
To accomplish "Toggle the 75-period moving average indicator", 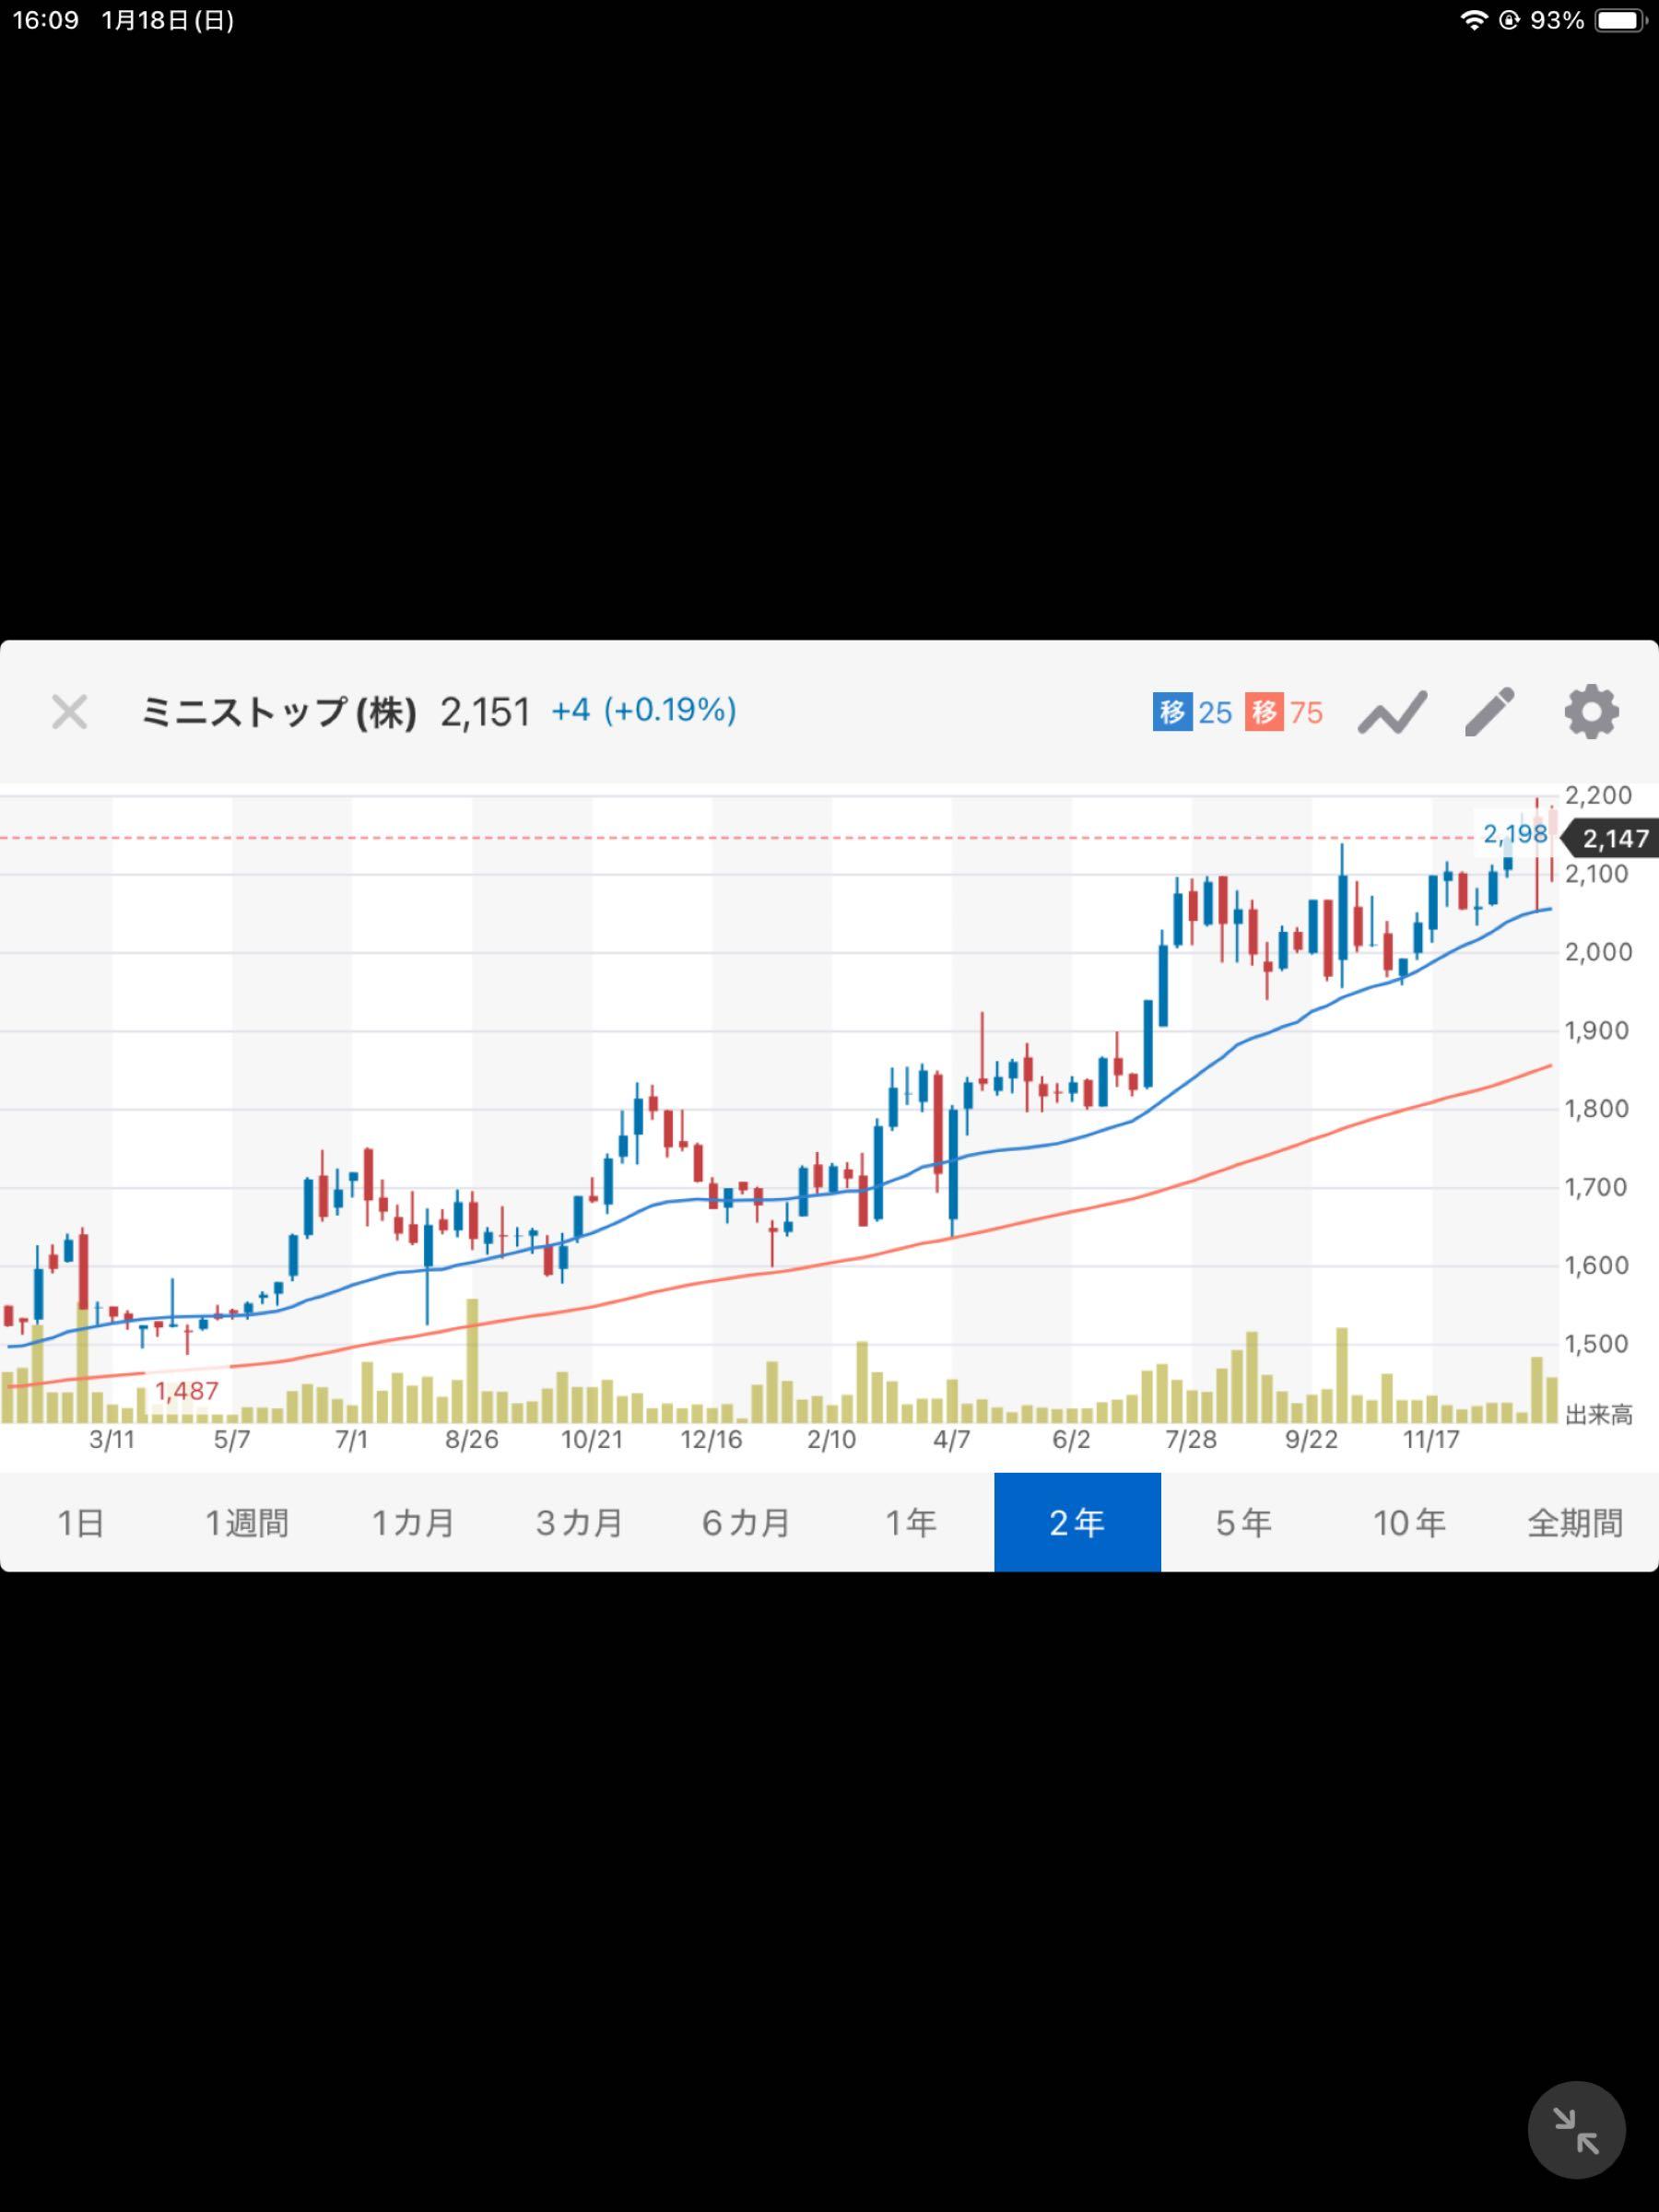I will pyautogui.click(x=1285, y=712).
